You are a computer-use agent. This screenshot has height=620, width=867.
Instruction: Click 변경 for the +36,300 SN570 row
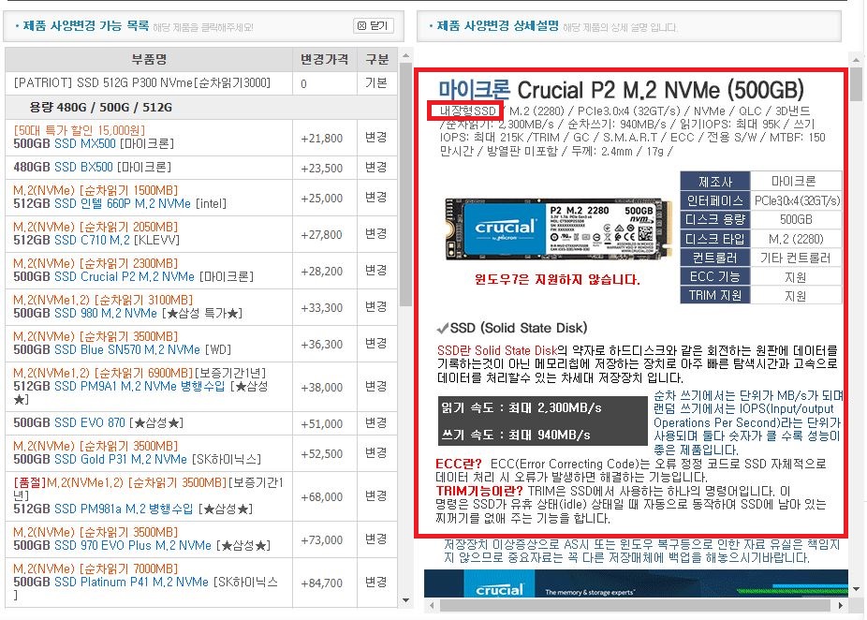376,343
